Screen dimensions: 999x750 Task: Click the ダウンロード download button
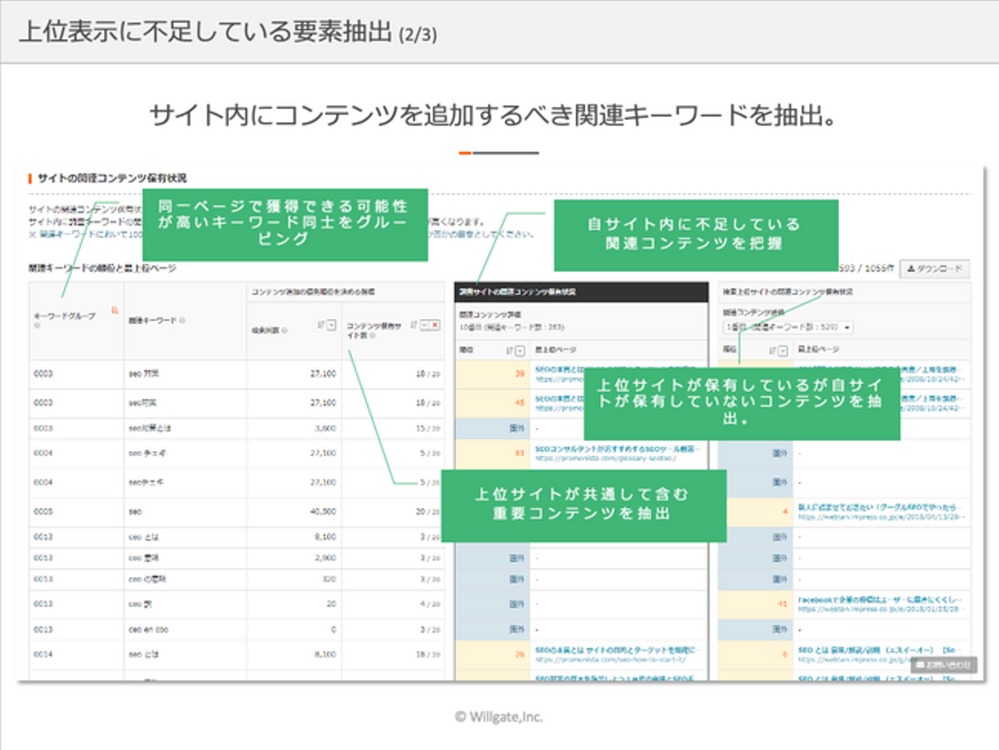point(934,269)
